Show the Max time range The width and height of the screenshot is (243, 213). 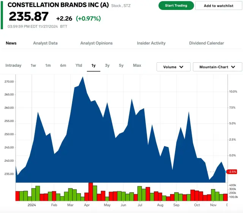[x=137, y=66]
